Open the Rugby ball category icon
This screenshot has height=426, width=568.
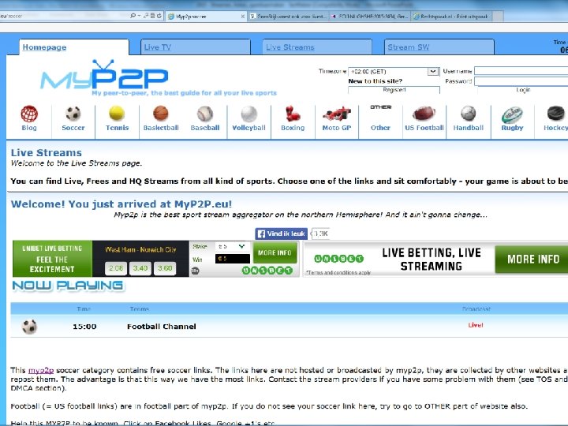[x=512, y=115]
